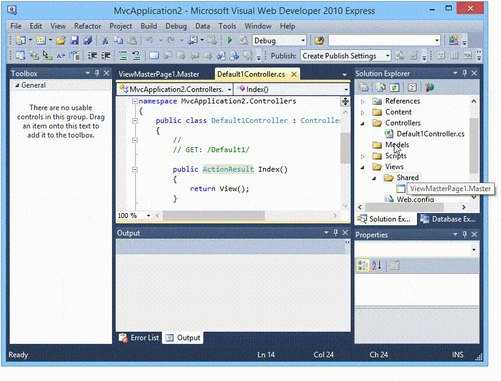Collapse the Views folder node
Image resolution: width=501 pixels, height=381 pixels.
pyautogui.click(x=363, y=167)
